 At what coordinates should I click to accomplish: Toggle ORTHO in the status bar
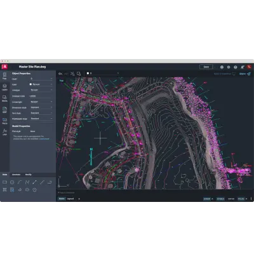point(231,199)
